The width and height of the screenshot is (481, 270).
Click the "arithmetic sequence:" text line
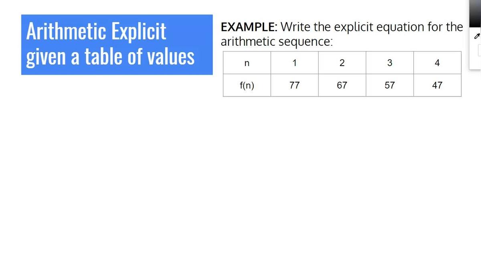coord(277,41)
